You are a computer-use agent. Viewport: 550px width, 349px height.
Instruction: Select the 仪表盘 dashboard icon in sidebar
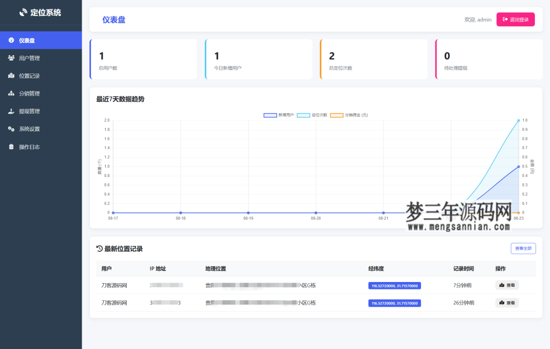[x=11, y=40]
